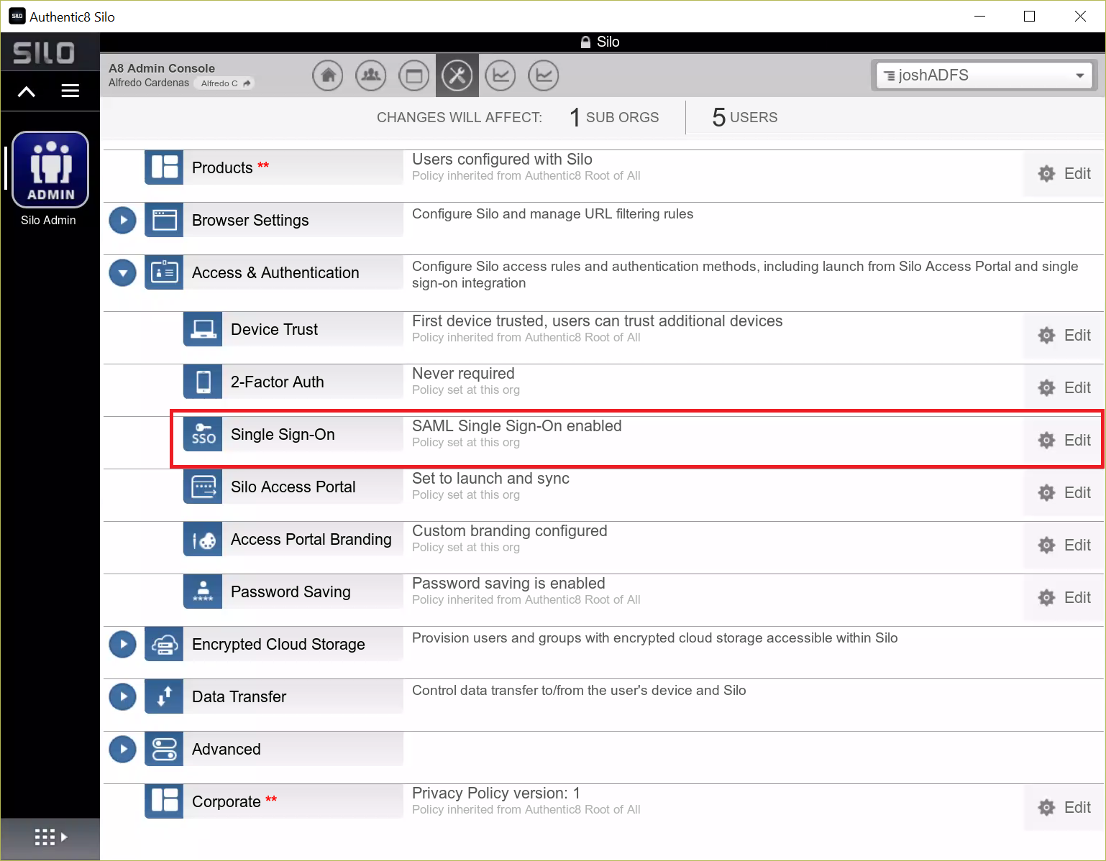Open the app grid launcher at the sidebar bottom

click(50, 837)
